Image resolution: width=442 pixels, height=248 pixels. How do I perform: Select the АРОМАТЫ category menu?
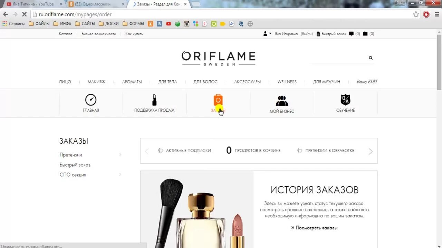click(x=132, y=82)
